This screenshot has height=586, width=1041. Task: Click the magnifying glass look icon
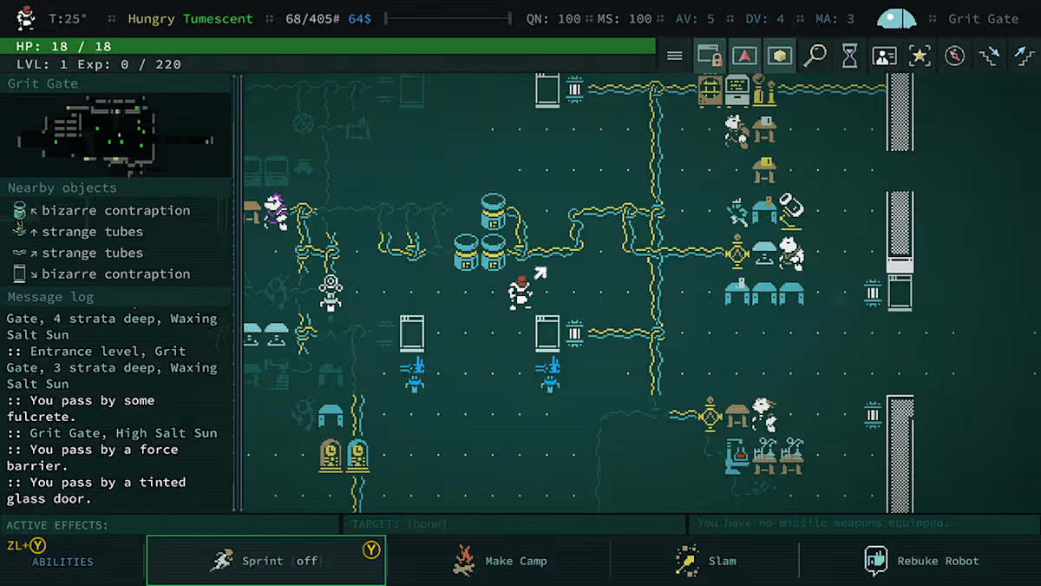815,56
